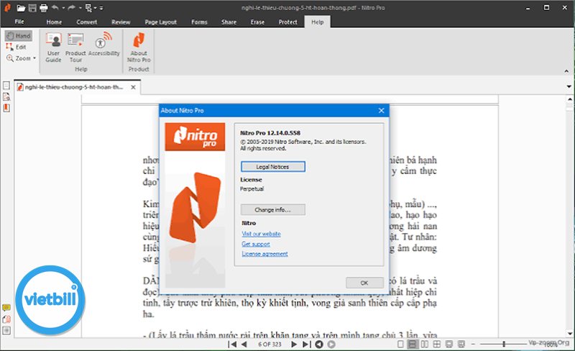Click the Print icon in quick access toolbar
The width and height of the screenshot is (575, 351).
[44, 8]
